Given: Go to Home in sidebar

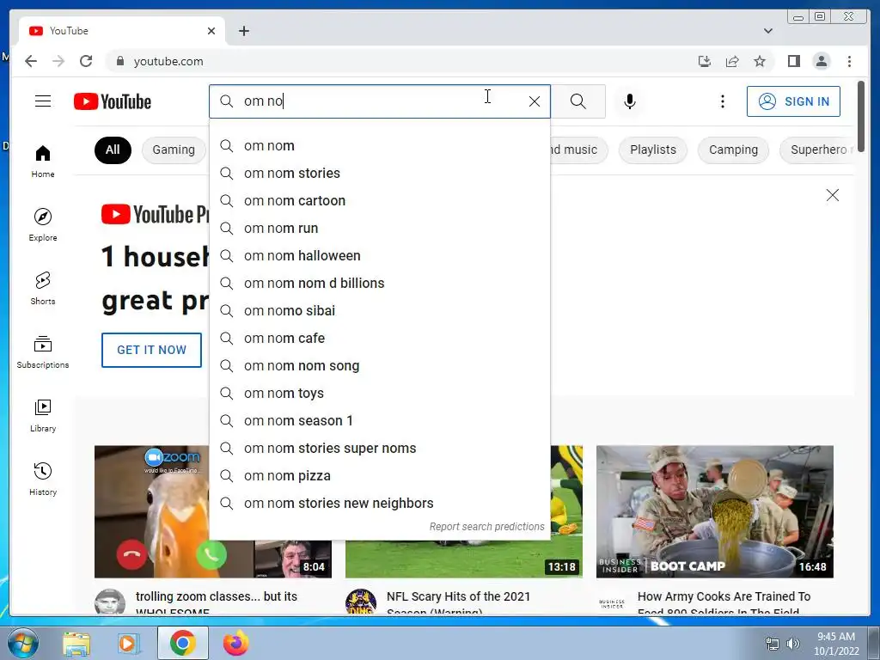Looking at the screenshot, I should 43,162.
